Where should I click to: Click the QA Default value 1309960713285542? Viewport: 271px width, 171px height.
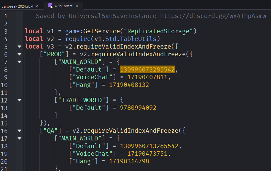pyautogui.click(x=149, y=146)
